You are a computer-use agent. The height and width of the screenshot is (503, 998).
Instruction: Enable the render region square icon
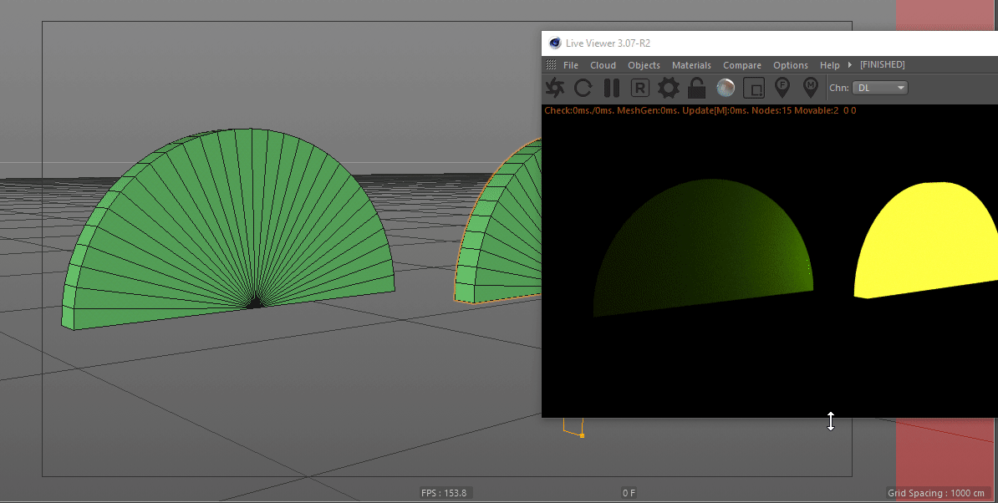754,88
